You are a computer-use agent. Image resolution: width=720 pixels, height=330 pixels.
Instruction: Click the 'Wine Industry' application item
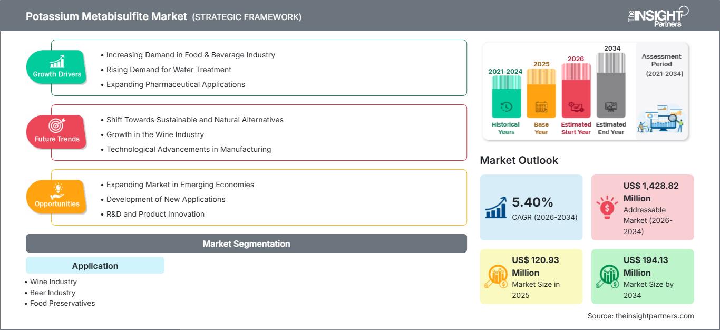pos(53,282)
